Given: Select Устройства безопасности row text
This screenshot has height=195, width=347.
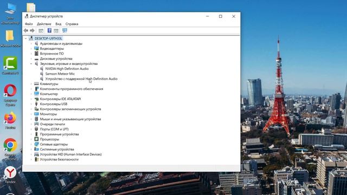Looking at the screenshot, I should (x=59, y=159).
